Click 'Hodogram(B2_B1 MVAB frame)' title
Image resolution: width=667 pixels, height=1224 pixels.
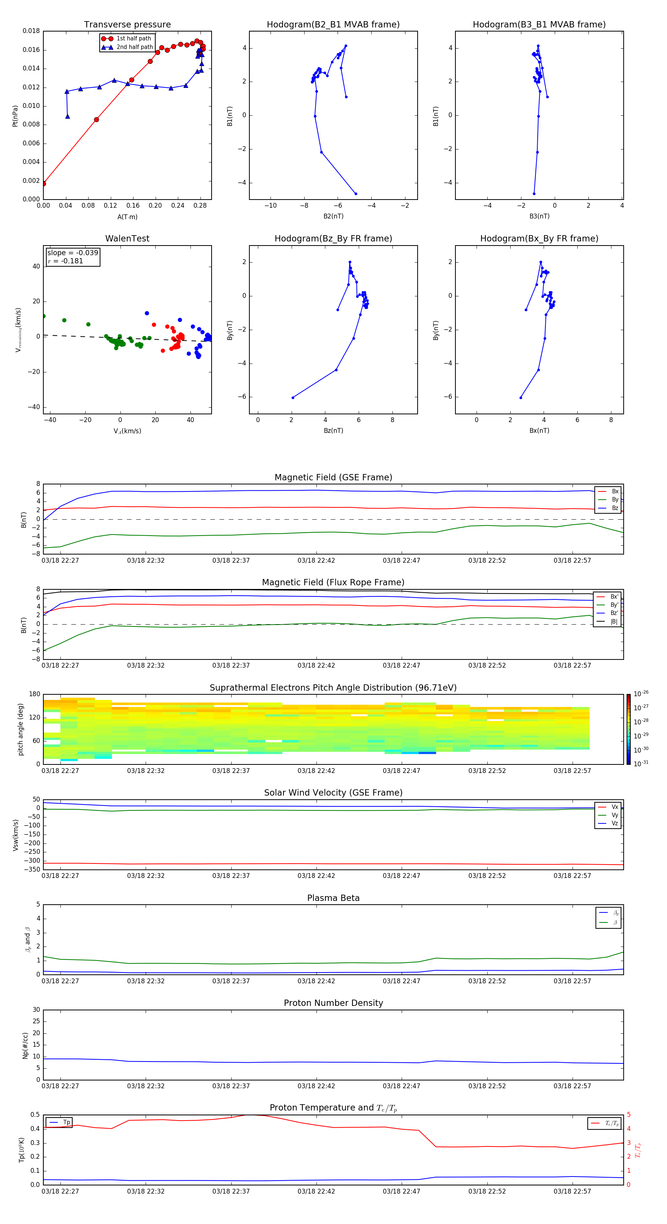pyautogui.click(x=333, y=24)
